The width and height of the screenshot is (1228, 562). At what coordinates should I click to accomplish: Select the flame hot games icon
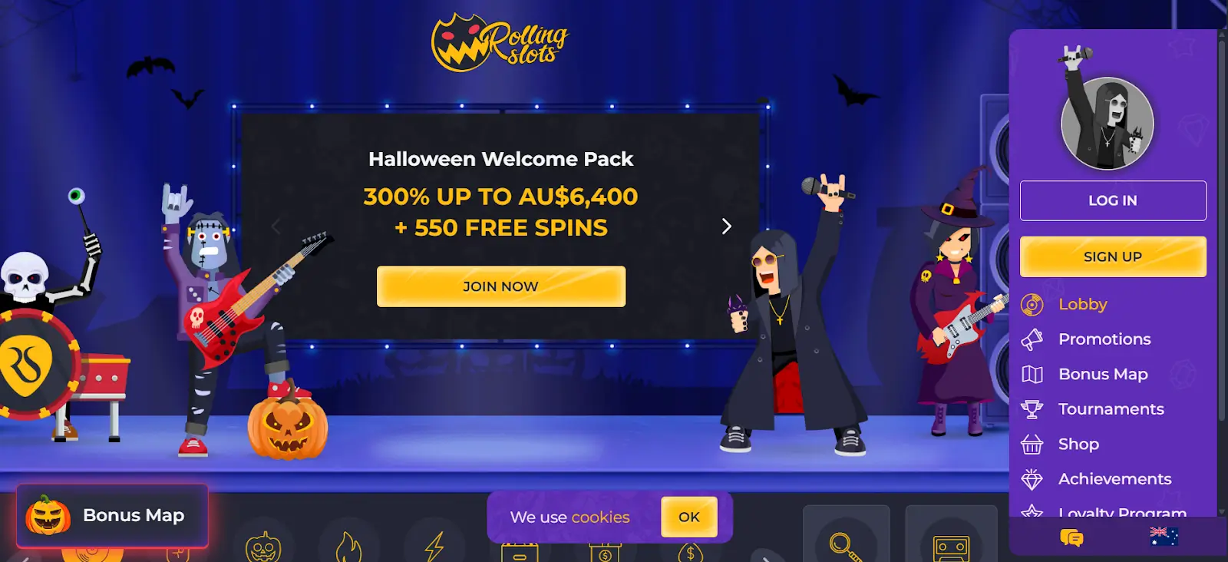[348, 547]
